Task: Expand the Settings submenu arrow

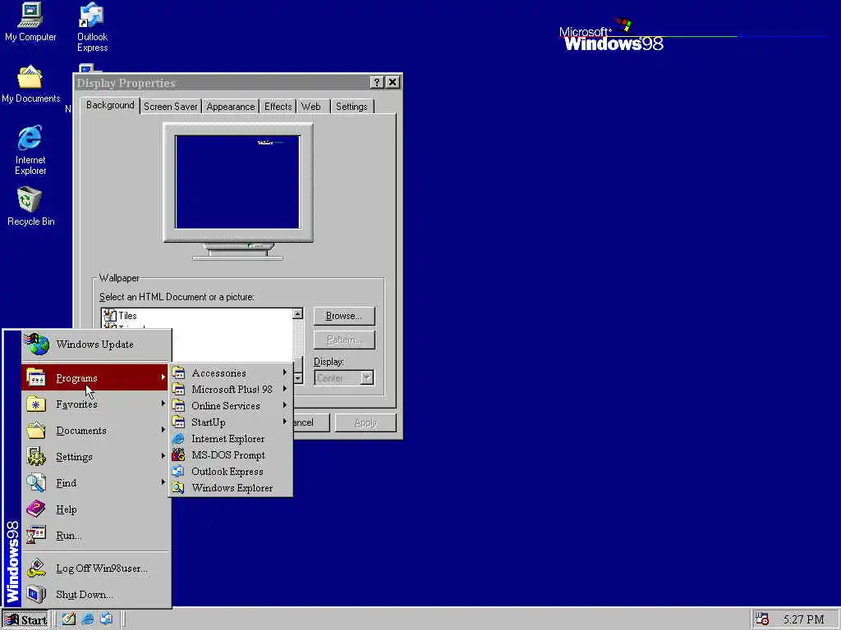Action: click(163, 456)
